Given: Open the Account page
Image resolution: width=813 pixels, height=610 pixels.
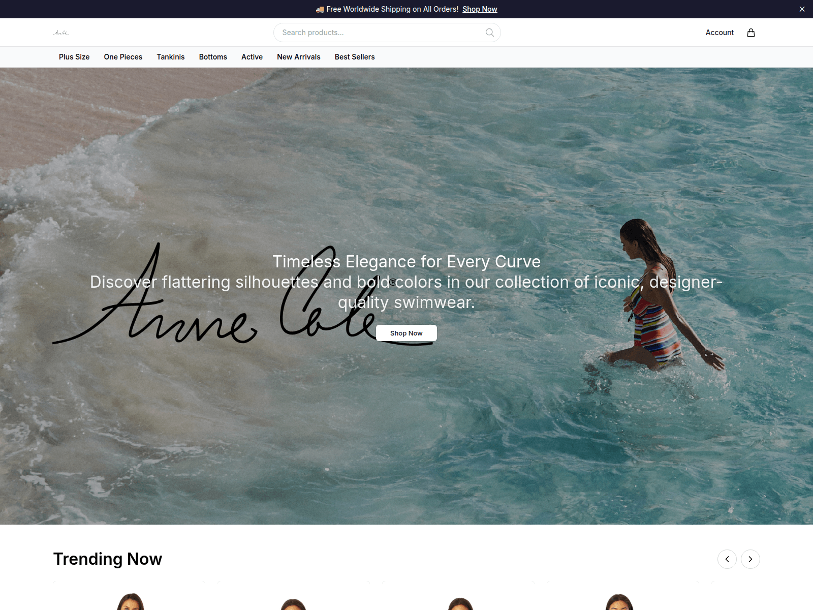Looking at the screenshot, I should pos(720,33).
